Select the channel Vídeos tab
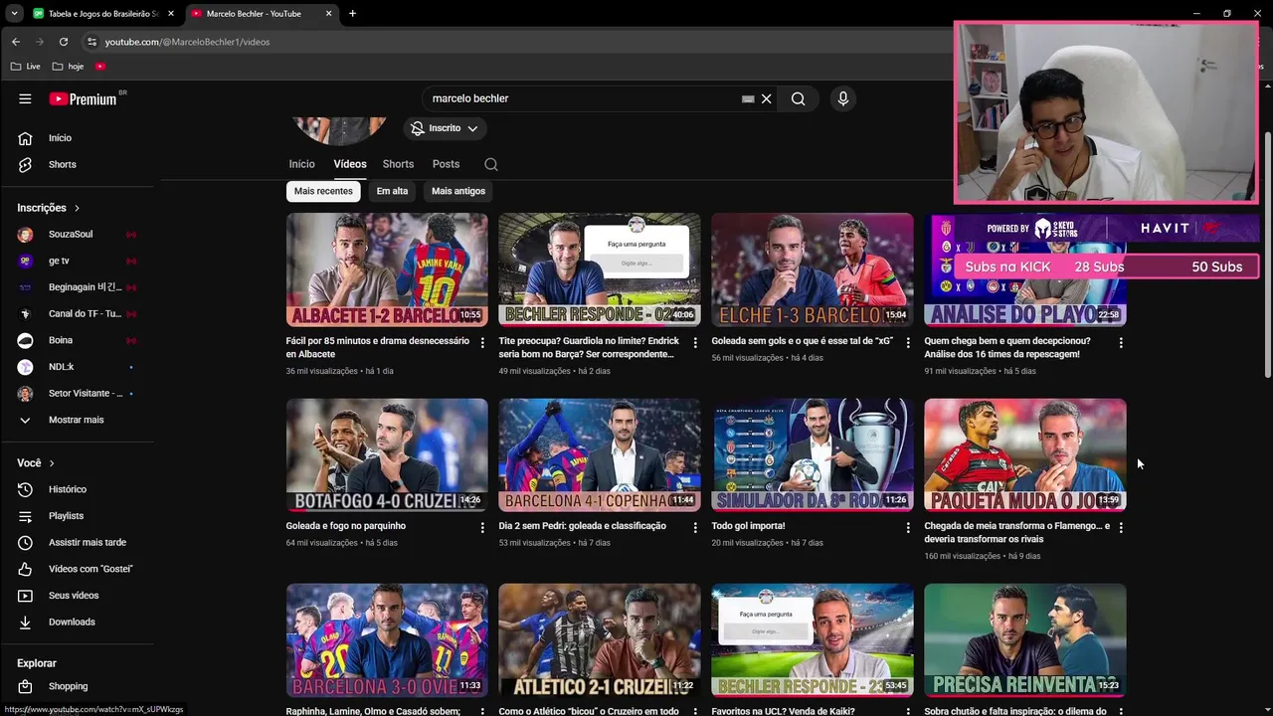Screen dimensions: 1273x716 coord(350,164)
